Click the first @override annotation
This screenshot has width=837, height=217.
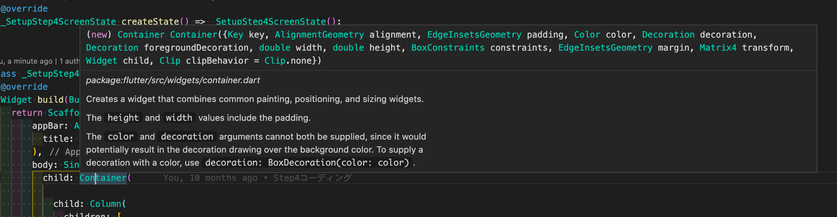[x=24, y=9]
